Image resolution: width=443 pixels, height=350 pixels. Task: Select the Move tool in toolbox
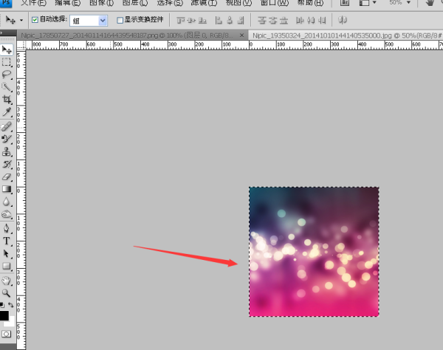(x=7, y=49)
